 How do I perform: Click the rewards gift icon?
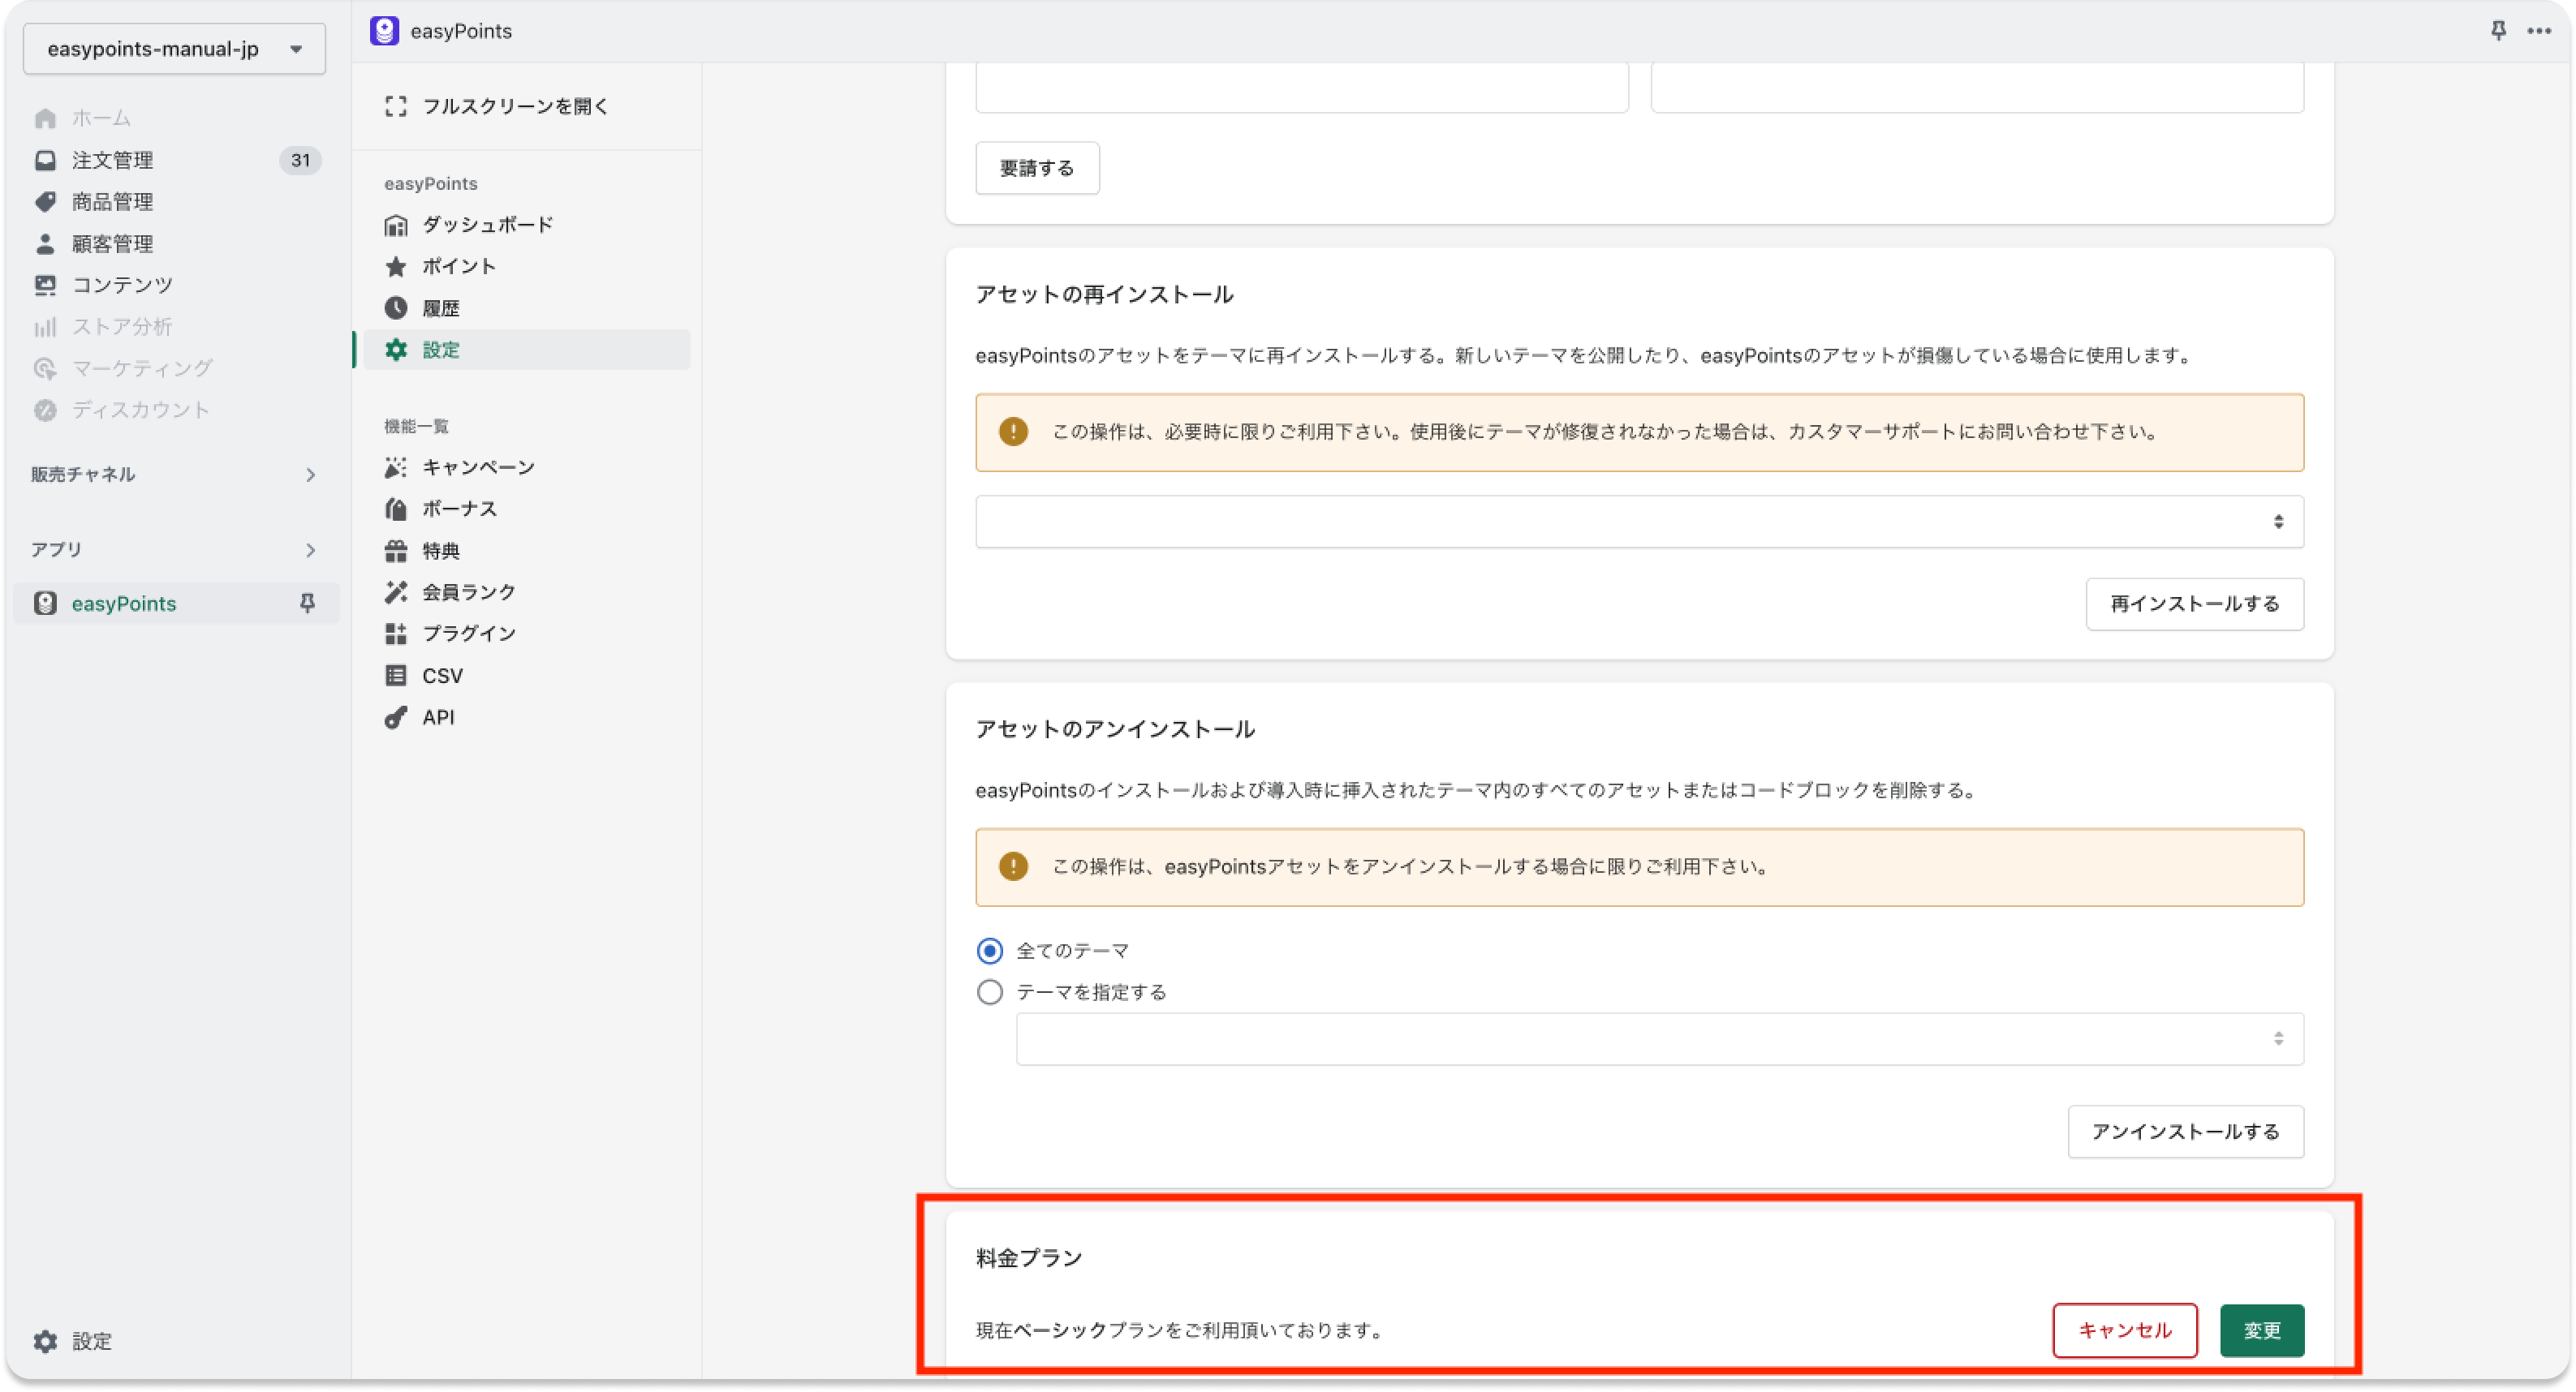(x=396, y=551)
